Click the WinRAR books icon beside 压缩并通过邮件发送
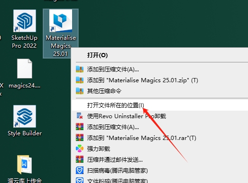Screen dimensions: 248x183 pyautogui.click(x=80, y=159)
